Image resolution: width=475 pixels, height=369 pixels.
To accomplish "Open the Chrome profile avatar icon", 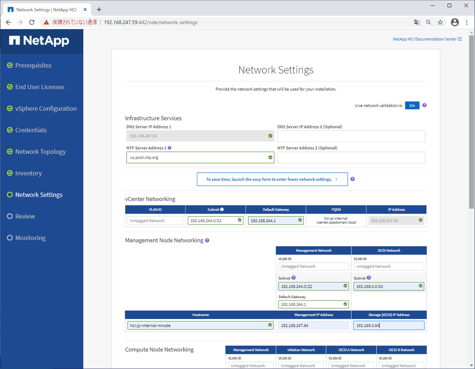I will click(x=455, y=22).
